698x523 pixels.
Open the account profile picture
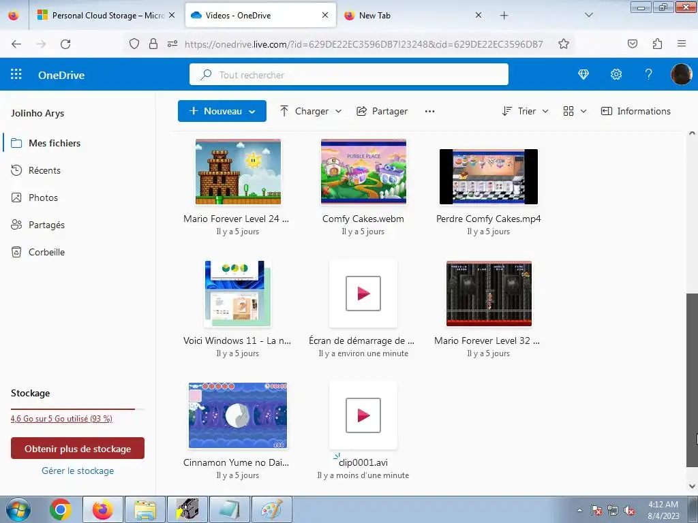(681, 74)
